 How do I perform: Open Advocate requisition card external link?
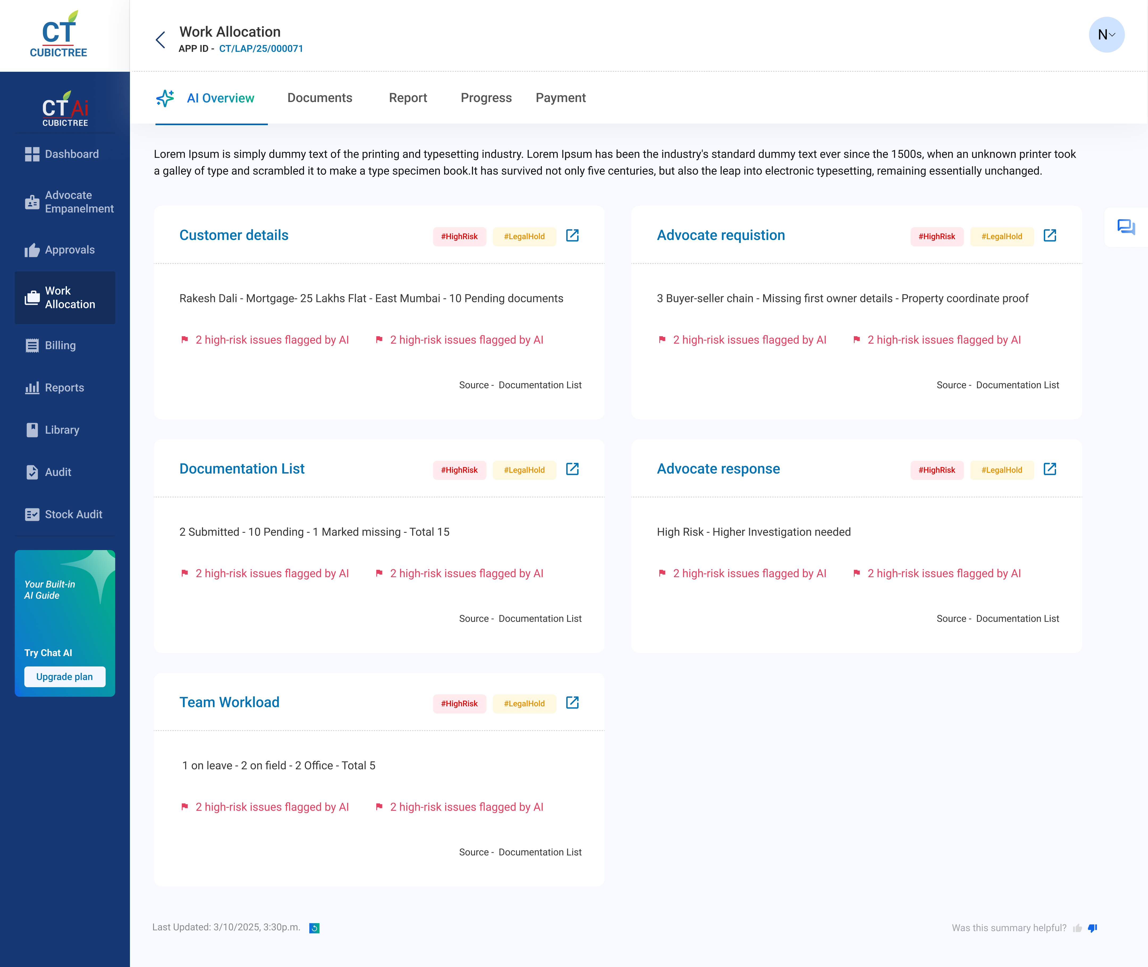(1049, 235)
